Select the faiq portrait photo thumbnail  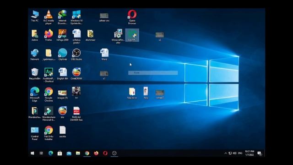click(146, 93)
